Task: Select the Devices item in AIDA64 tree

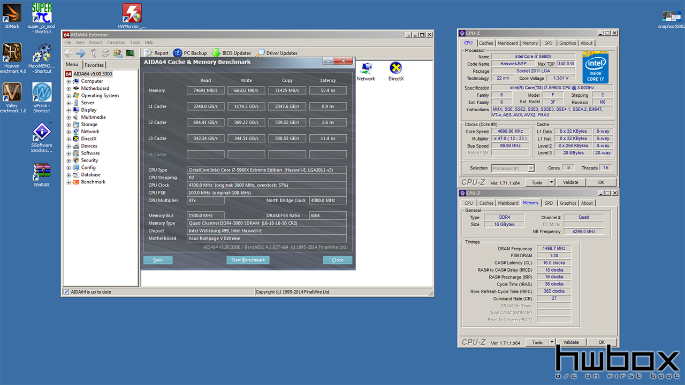Action: (89, 146)
